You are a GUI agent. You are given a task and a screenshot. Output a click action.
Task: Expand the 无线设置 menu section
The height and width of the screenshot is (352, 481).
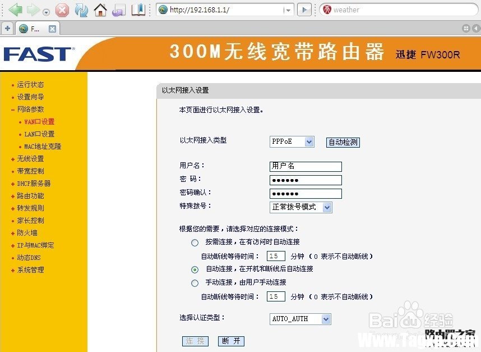coord(30,159)
